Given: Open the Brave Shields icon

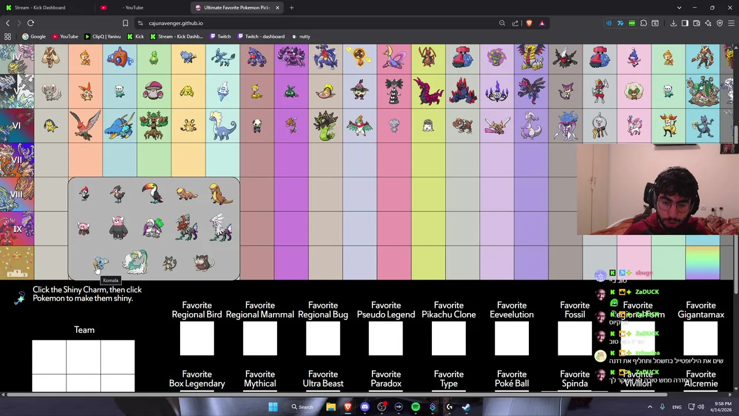Looking at the screenshot, I should pos(529,23).
